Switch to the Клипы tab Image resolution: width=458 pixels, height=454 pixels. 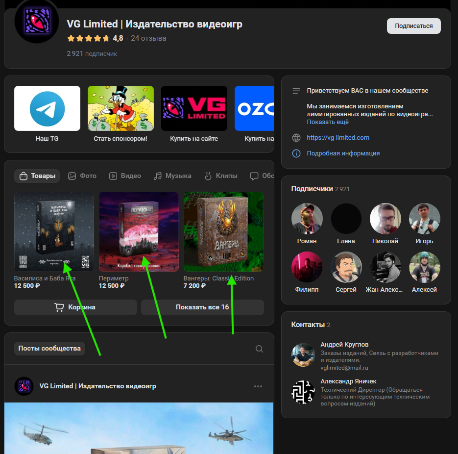(x=221, y=176)
